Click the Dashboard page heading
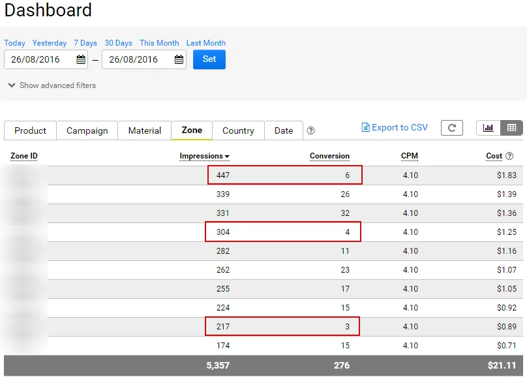 (48, 10)
